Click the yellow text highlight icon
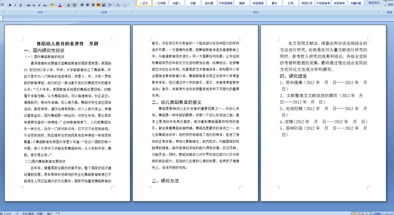Image resolution: width=394 pixels, height=215 pixels. (52, 5)
